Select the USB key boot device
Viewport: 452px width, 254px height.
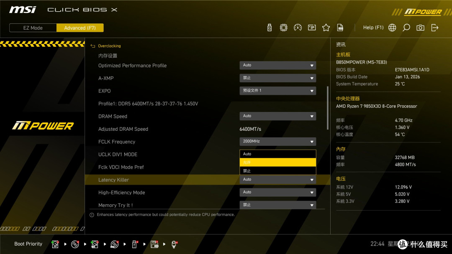[x=134, y=244]
